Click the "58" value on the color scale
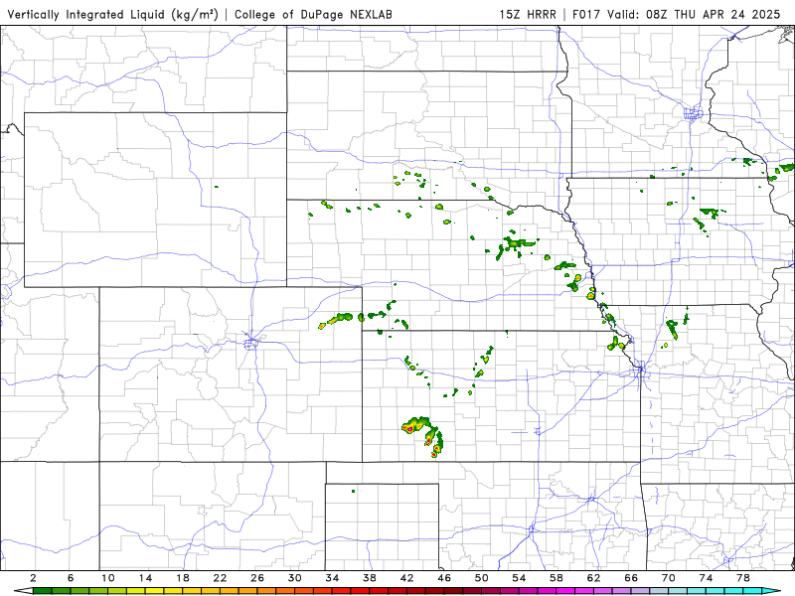This screenshot has height=596, width=795. tap(556, 578)
